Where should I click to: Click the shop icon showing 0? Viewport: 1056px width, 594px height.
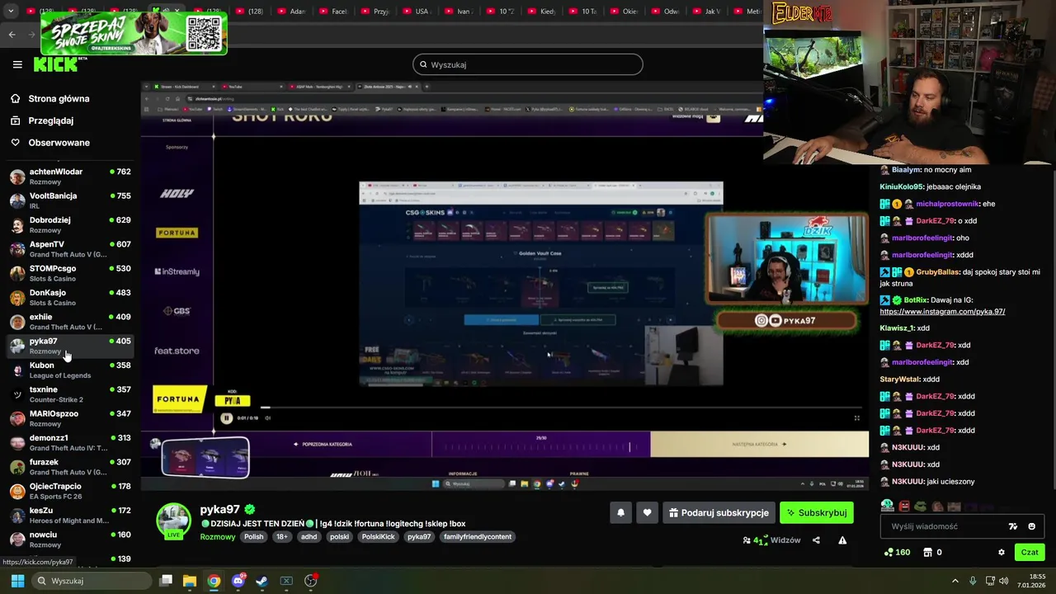coord(932,552)
